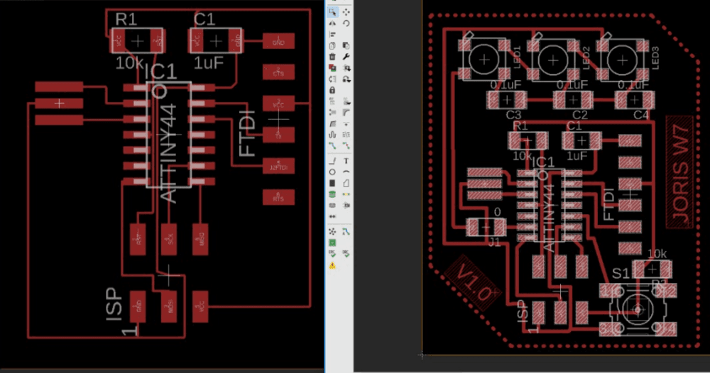Select the ATTINY44 chip in left board
Screen dimensions: 710x373
pos(168,134)
